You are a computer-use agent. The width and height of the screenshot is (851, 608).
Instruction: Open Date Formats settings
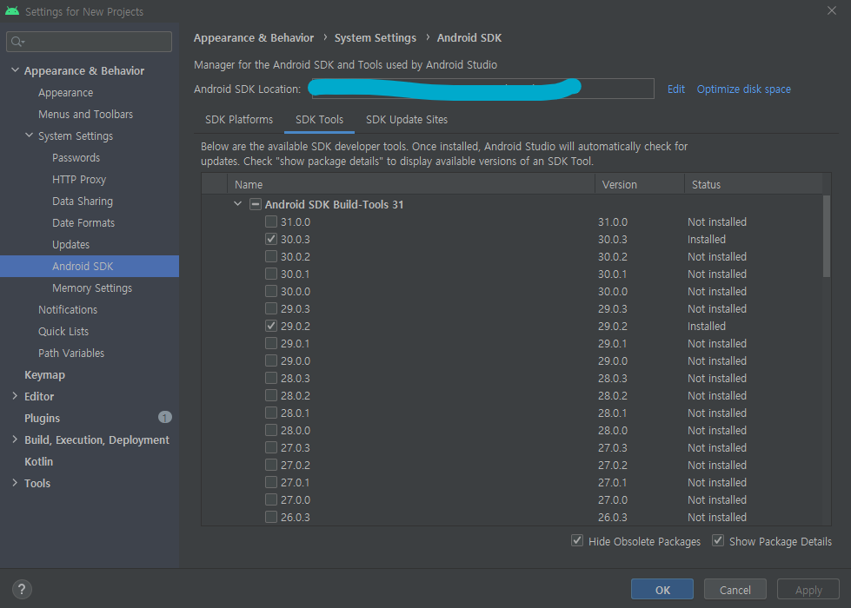83,223
